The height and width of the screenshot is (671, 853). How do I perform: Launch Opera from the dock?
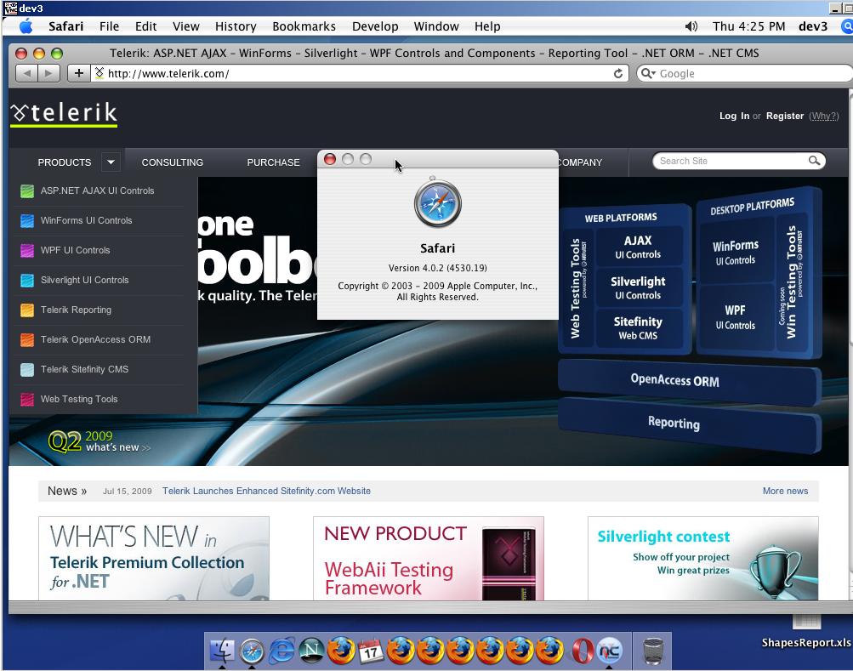pyautogui.click(x=582, y=651)
